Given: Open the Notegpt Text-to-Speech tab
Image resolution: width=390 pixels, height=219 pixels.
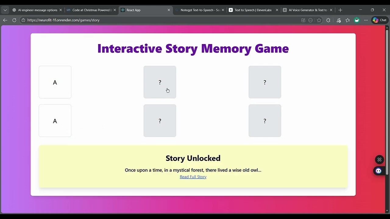Looking at the screenshot, I should pos(200,10).
